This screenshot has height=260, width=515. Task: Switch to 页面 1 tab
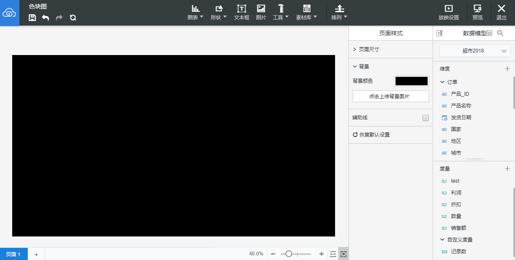(14, 254)
